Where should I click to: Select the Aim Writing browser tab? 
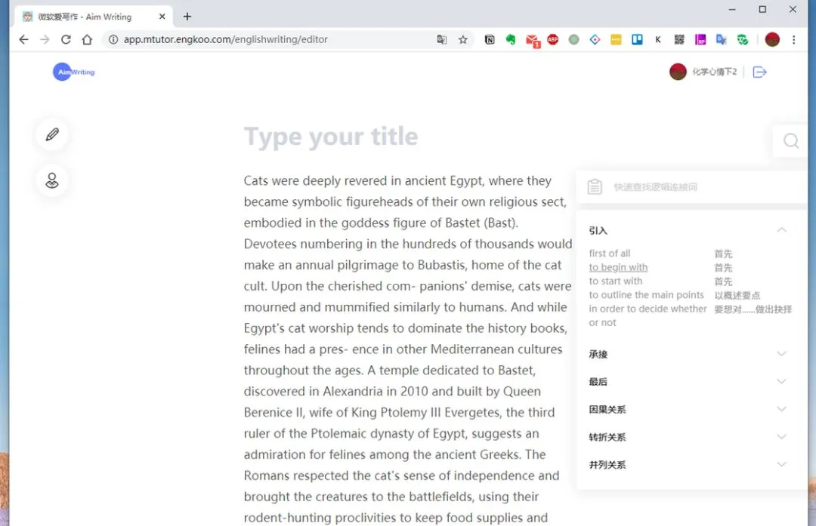(x=93, y=17)
